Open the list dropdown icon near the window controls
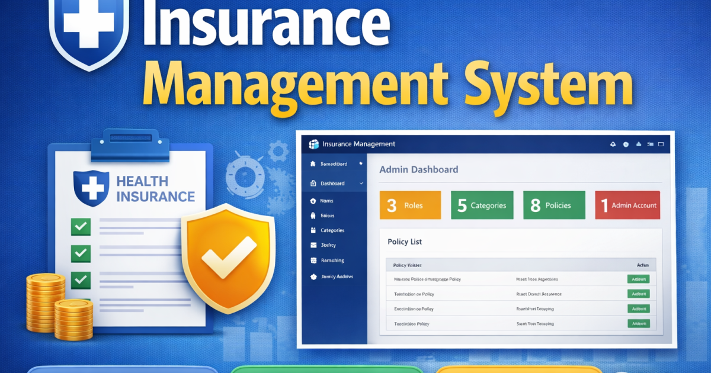Image resolution: width=711 pixels, height=373 pixels. point(650,144)
